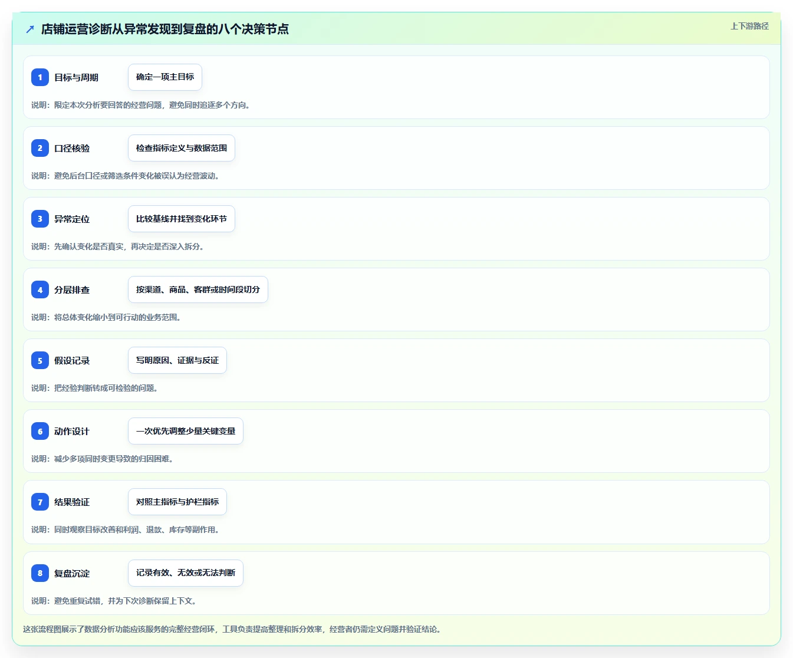793x658 pixels.
Task: Click the description starting 减少多项同时变更
Action: click(103, 459)
